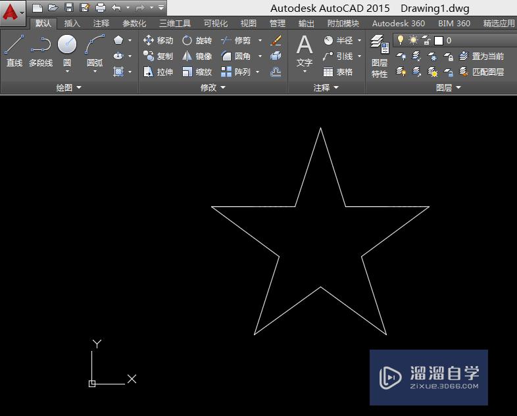Open the polygon tool dropdown arrow

coord(130,40)
